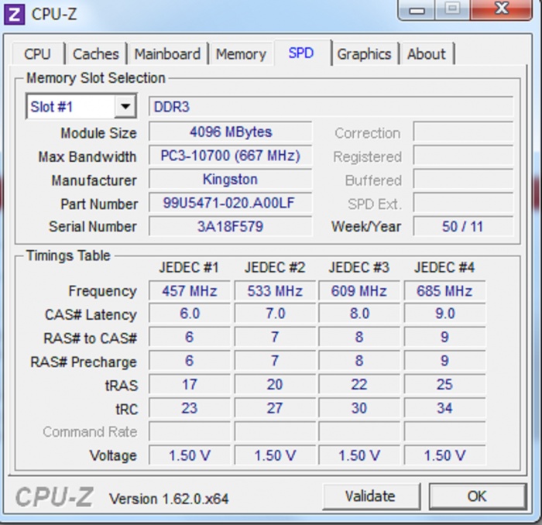Viewport: 542px width, 525px height.
Task: Click the Version 1.62.0.x64 label
Action: [x=169, y=499]
